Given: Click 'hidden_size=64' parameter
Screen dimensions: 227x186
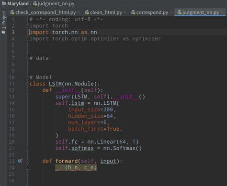Looking at the screenshot, I should [x=91, y=116].
